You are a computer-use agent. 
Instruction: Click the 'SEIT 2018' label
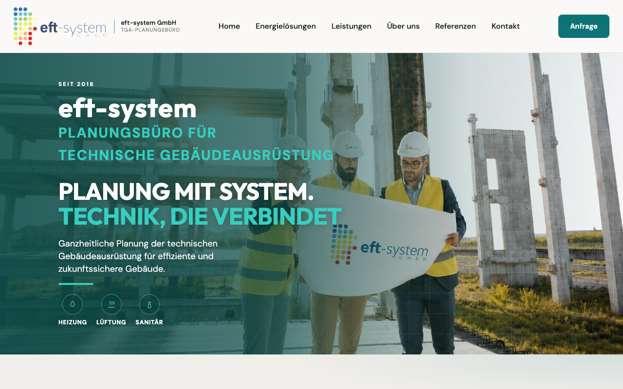[x=76, y=84]
